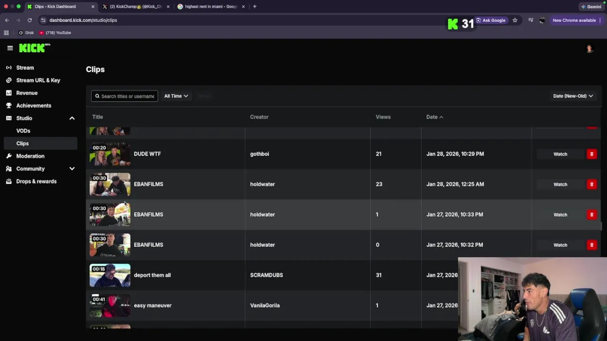Screen dimensions: 607x341
Task: Open Chrome media control icon
Action: click(x=531, y=20)
